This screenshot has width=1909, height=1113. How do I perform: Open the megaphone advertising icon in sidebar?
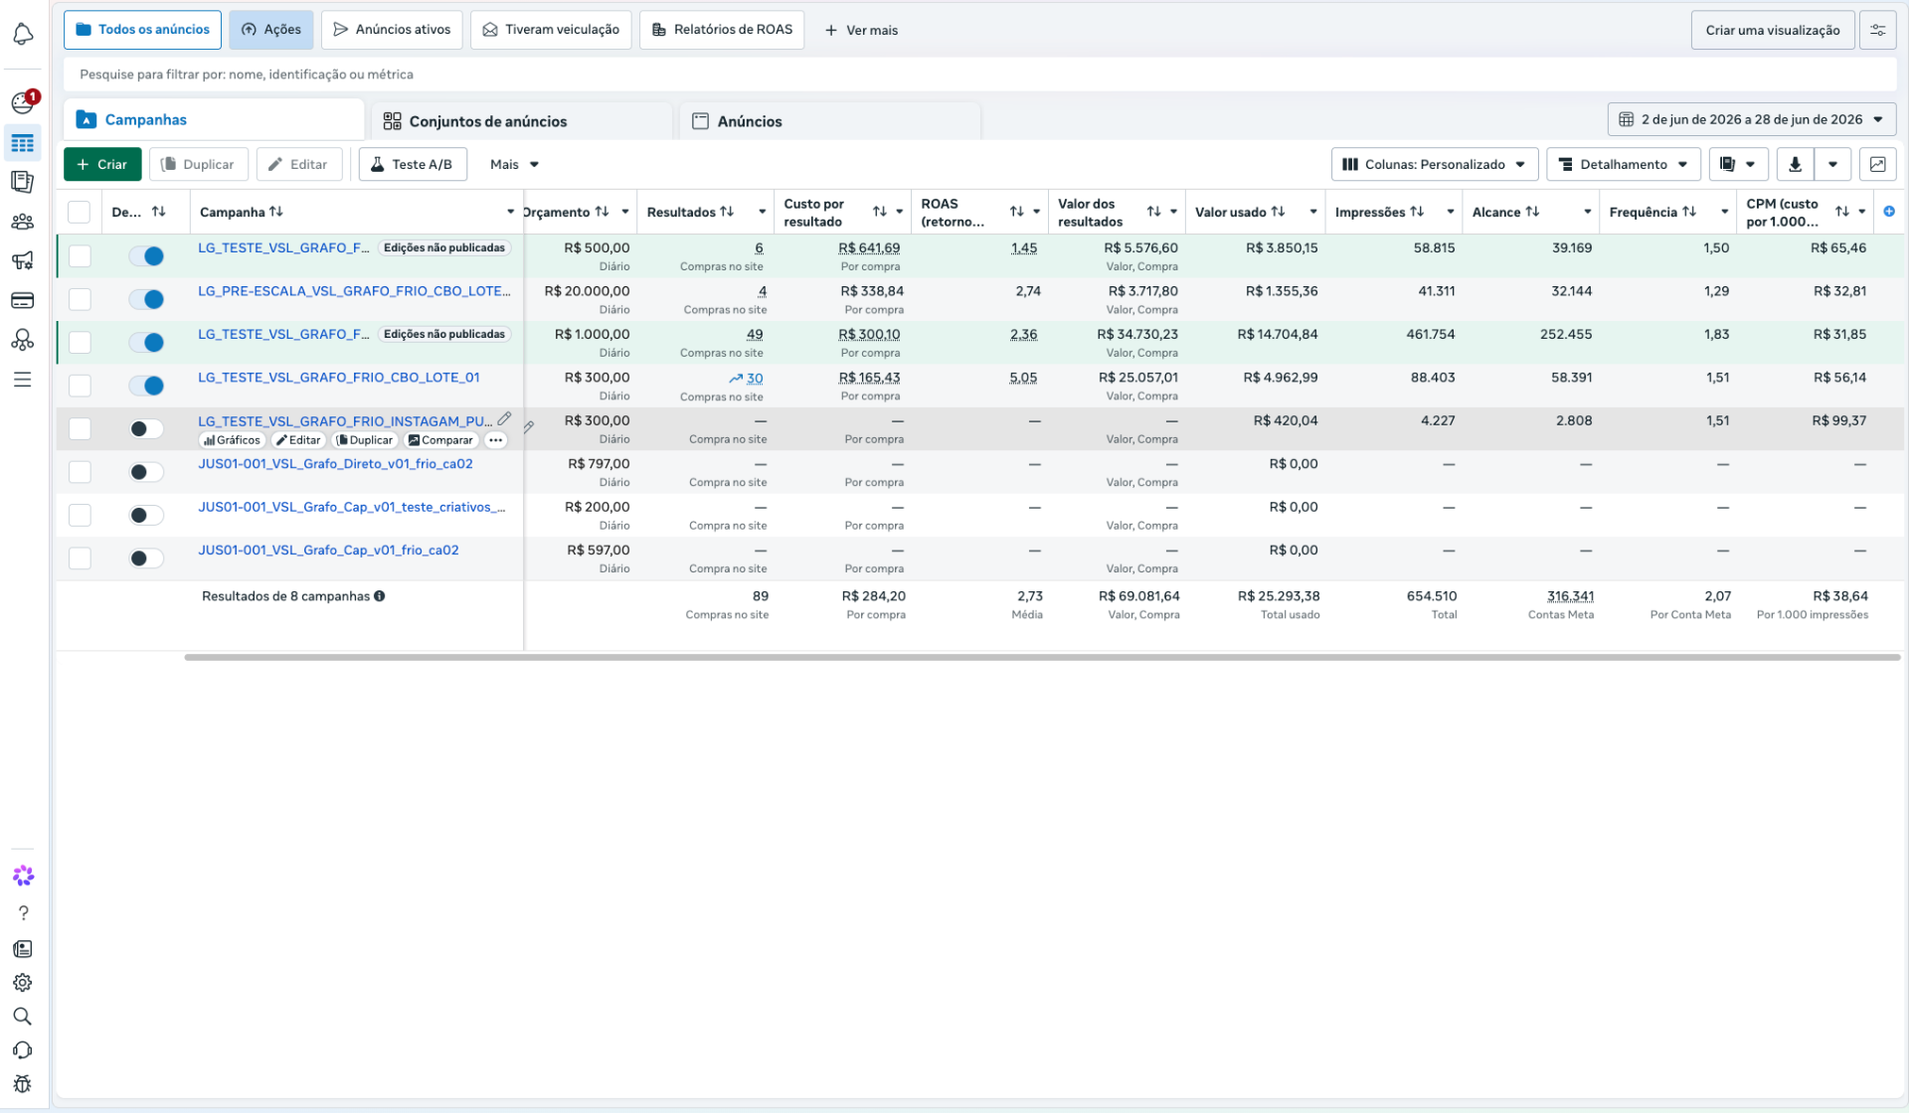tap(23, 260)
